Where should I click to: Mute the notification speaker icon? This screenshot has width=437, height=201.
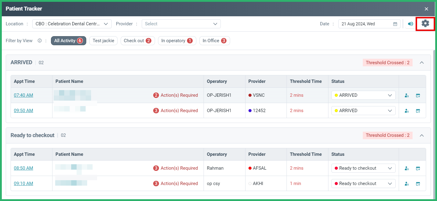point(410,24)
